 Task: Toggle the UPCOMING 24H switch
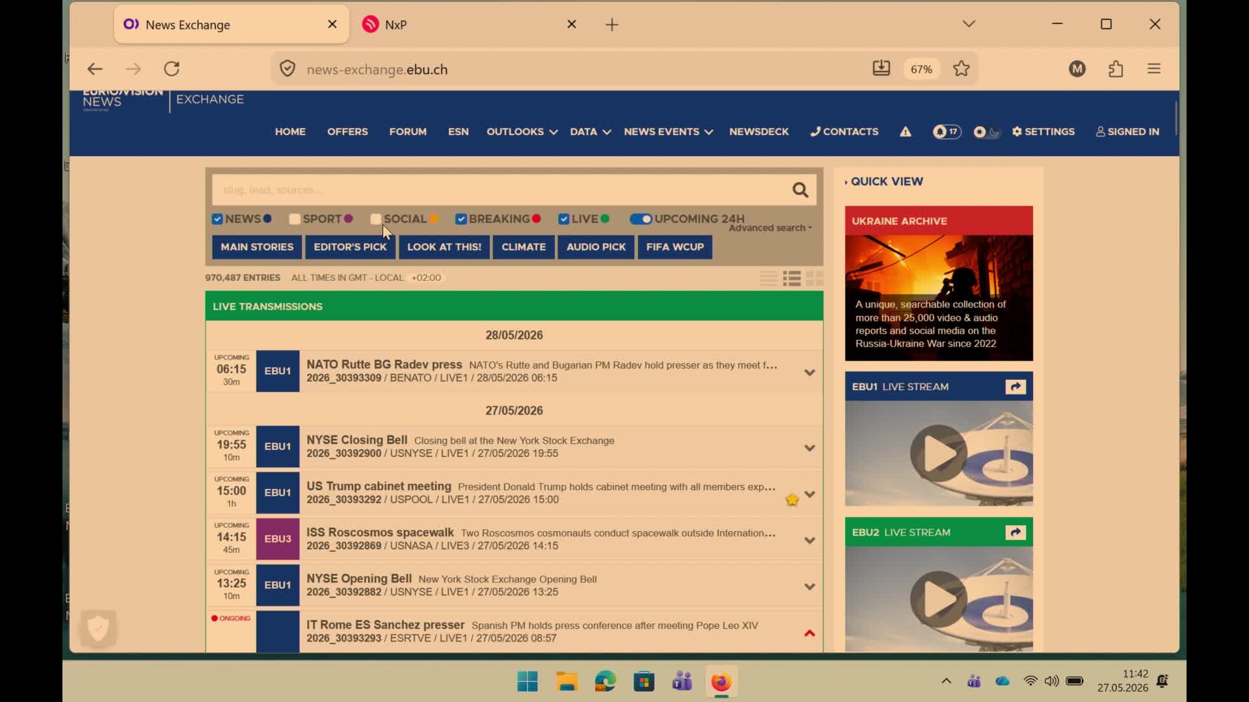[x=641, y=219]
